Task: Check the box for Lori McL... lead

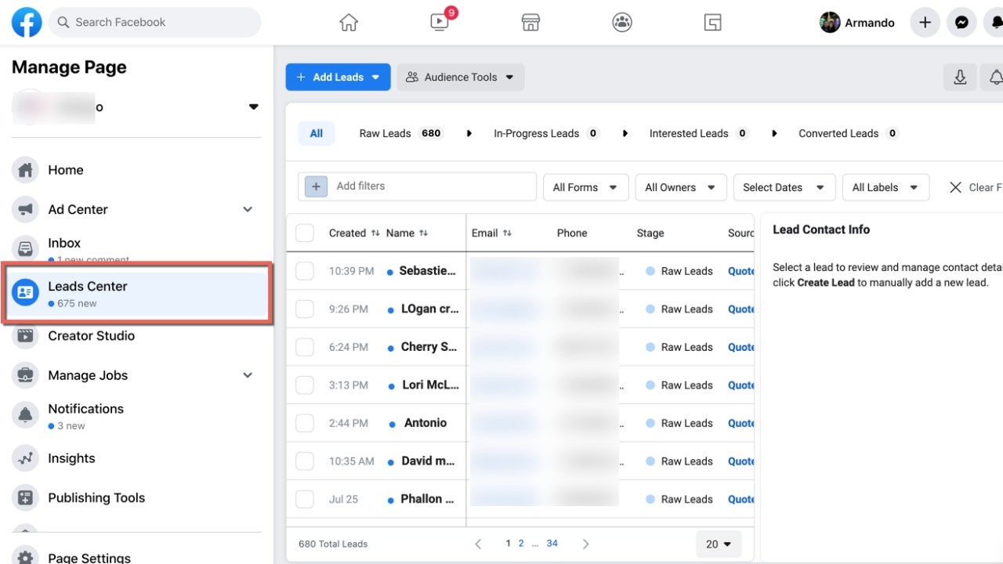Action: coord(305,385)
